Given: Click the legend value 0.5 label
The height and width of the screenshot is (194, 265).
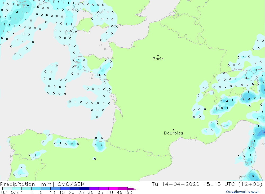Looking at the screenshot, I should (14, 192).
